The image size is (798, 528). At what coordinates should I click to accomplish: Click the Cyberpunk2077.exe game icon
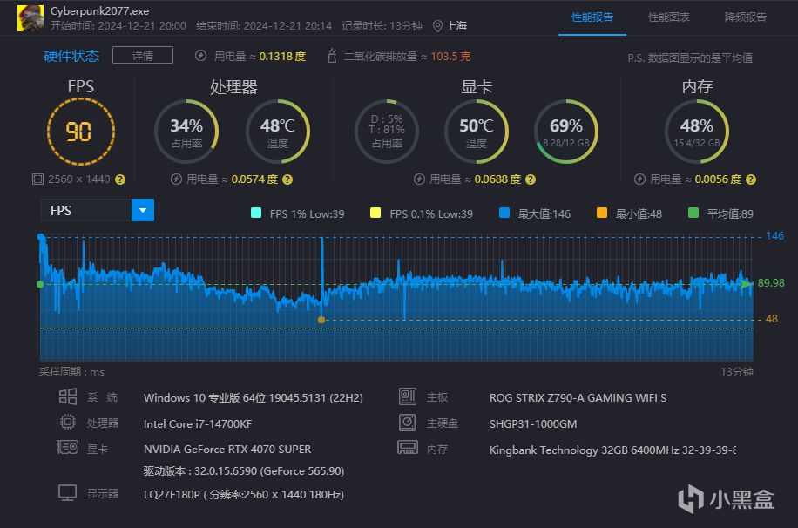pos(30,18)
